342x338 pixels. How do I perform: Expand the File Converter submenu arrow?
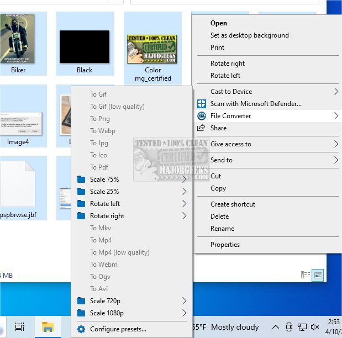(x=336, y=116)
